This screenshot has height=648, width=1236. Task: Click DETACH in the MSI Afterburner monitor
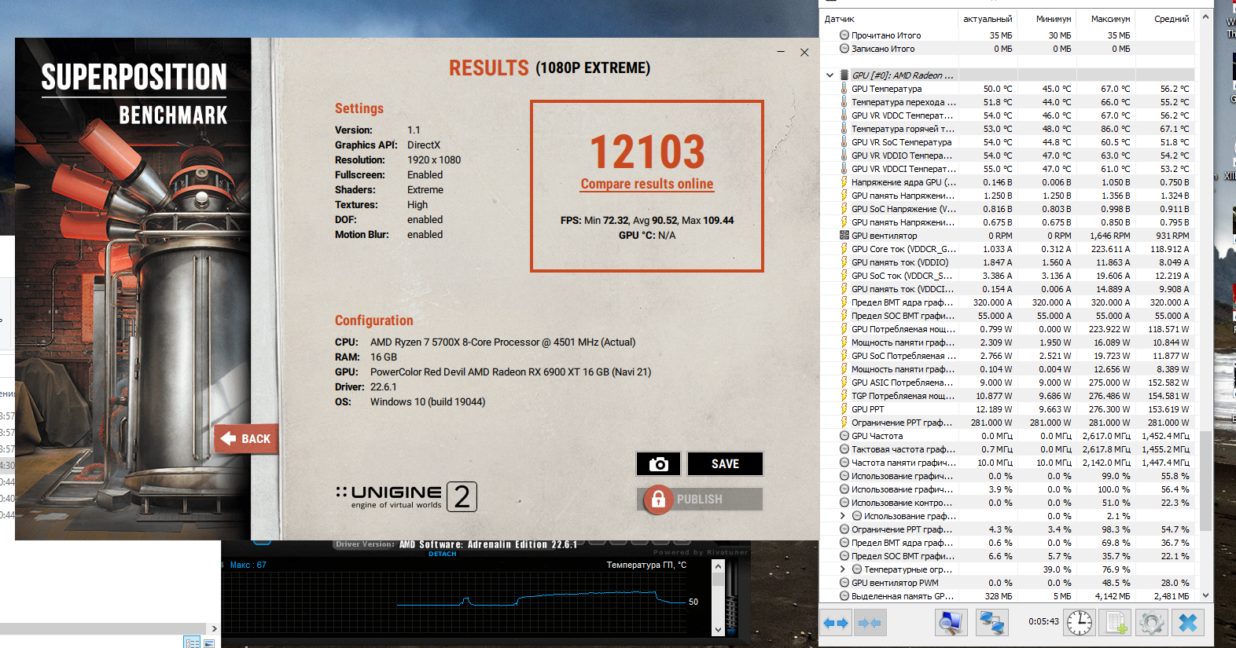442,554
